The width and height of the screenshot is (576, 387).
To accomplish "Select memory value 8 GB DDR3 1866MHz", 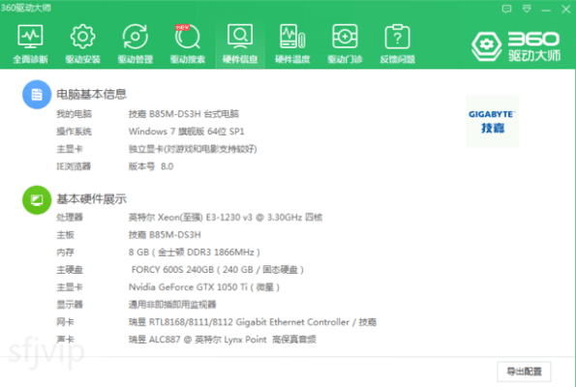I will [x=195, y=253].
